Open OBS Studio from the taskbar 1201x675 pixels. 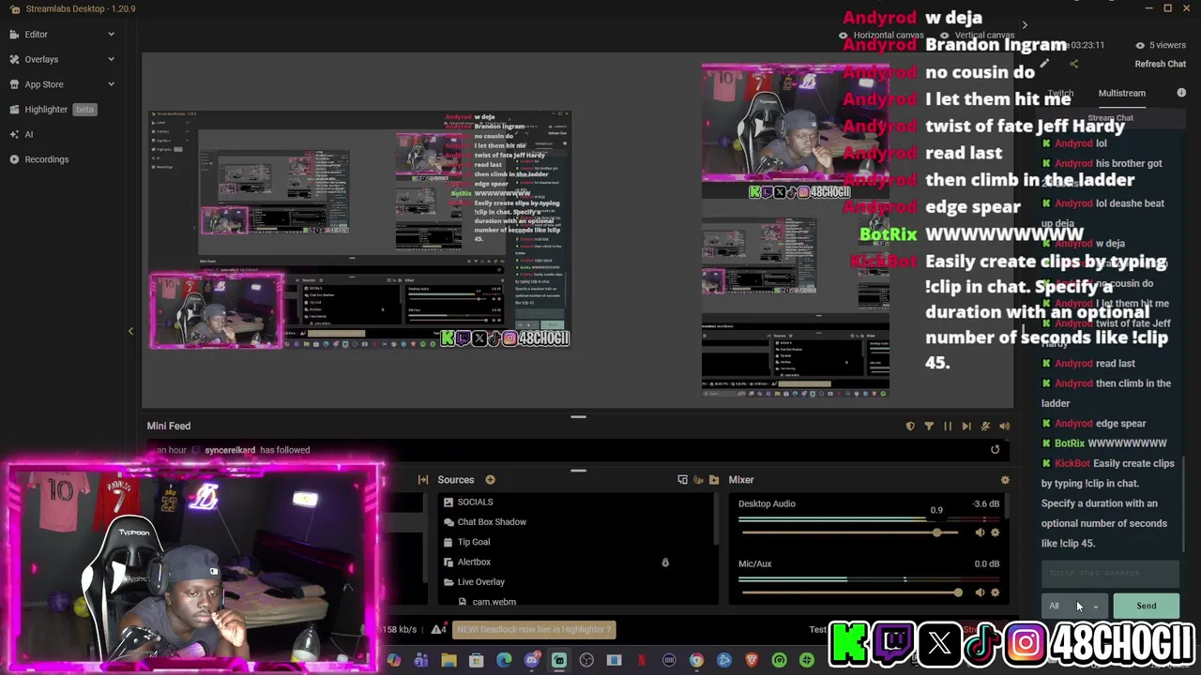(x=586, y=661)
